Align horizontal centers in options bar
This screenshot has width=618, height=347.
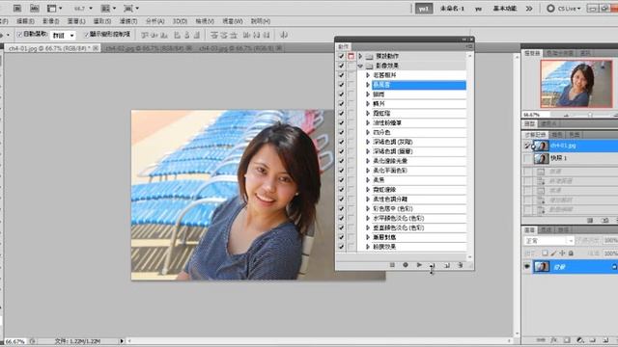(186, 35)
